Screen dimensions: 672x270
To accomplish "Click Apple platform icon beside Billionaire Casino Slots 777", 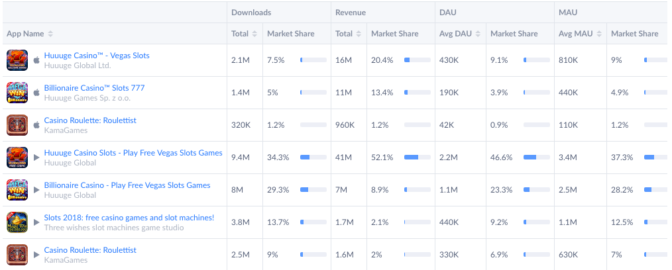I will click(36, 93).
